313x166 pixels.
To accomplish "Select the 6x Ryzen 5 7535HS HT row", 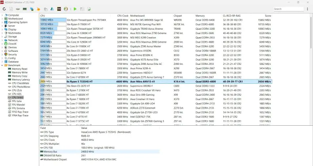I will point(156,81).
